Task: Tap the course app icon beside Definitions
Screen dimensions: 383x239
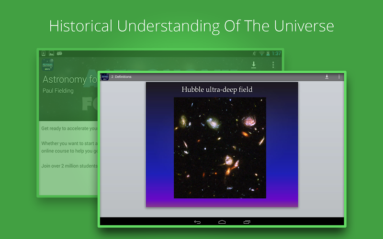Action: pos(105,77)
